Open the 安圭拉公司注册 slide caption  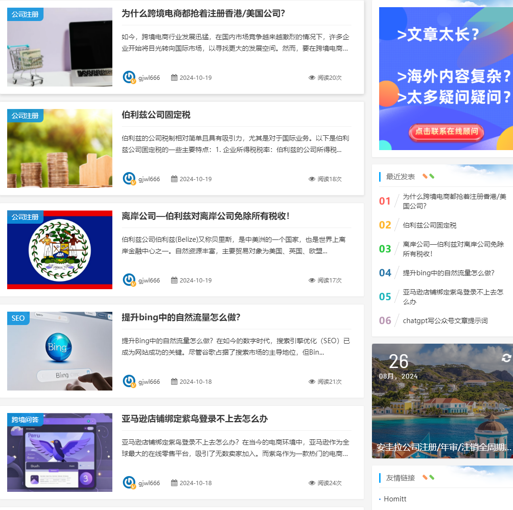pos(444,448)
